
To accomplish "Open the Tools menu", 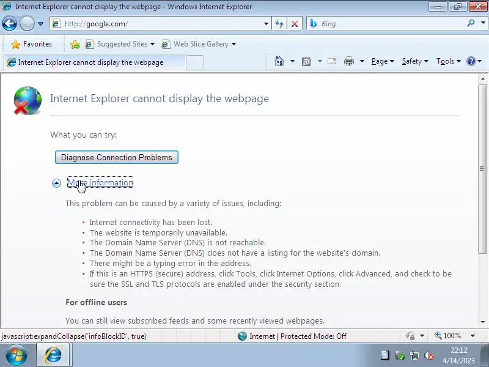I will click(449, 61).
